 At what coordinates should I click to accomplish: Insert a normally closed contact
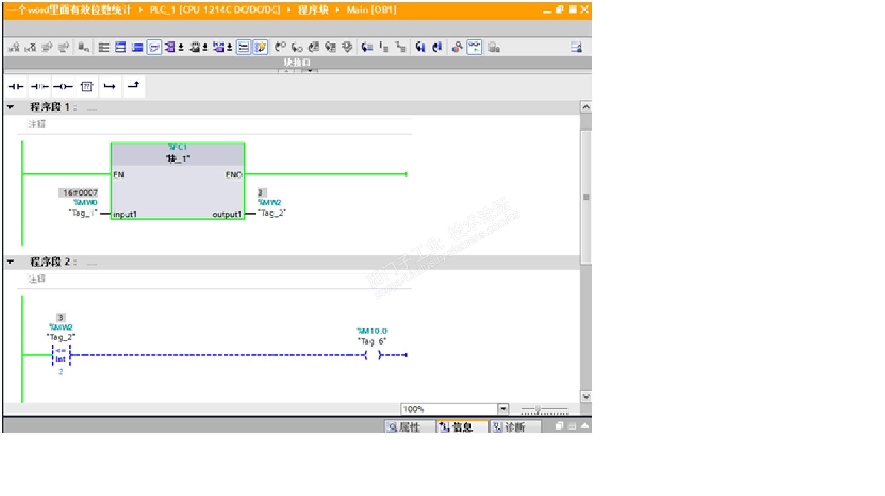pyautogui.click(x=40, y=87)
